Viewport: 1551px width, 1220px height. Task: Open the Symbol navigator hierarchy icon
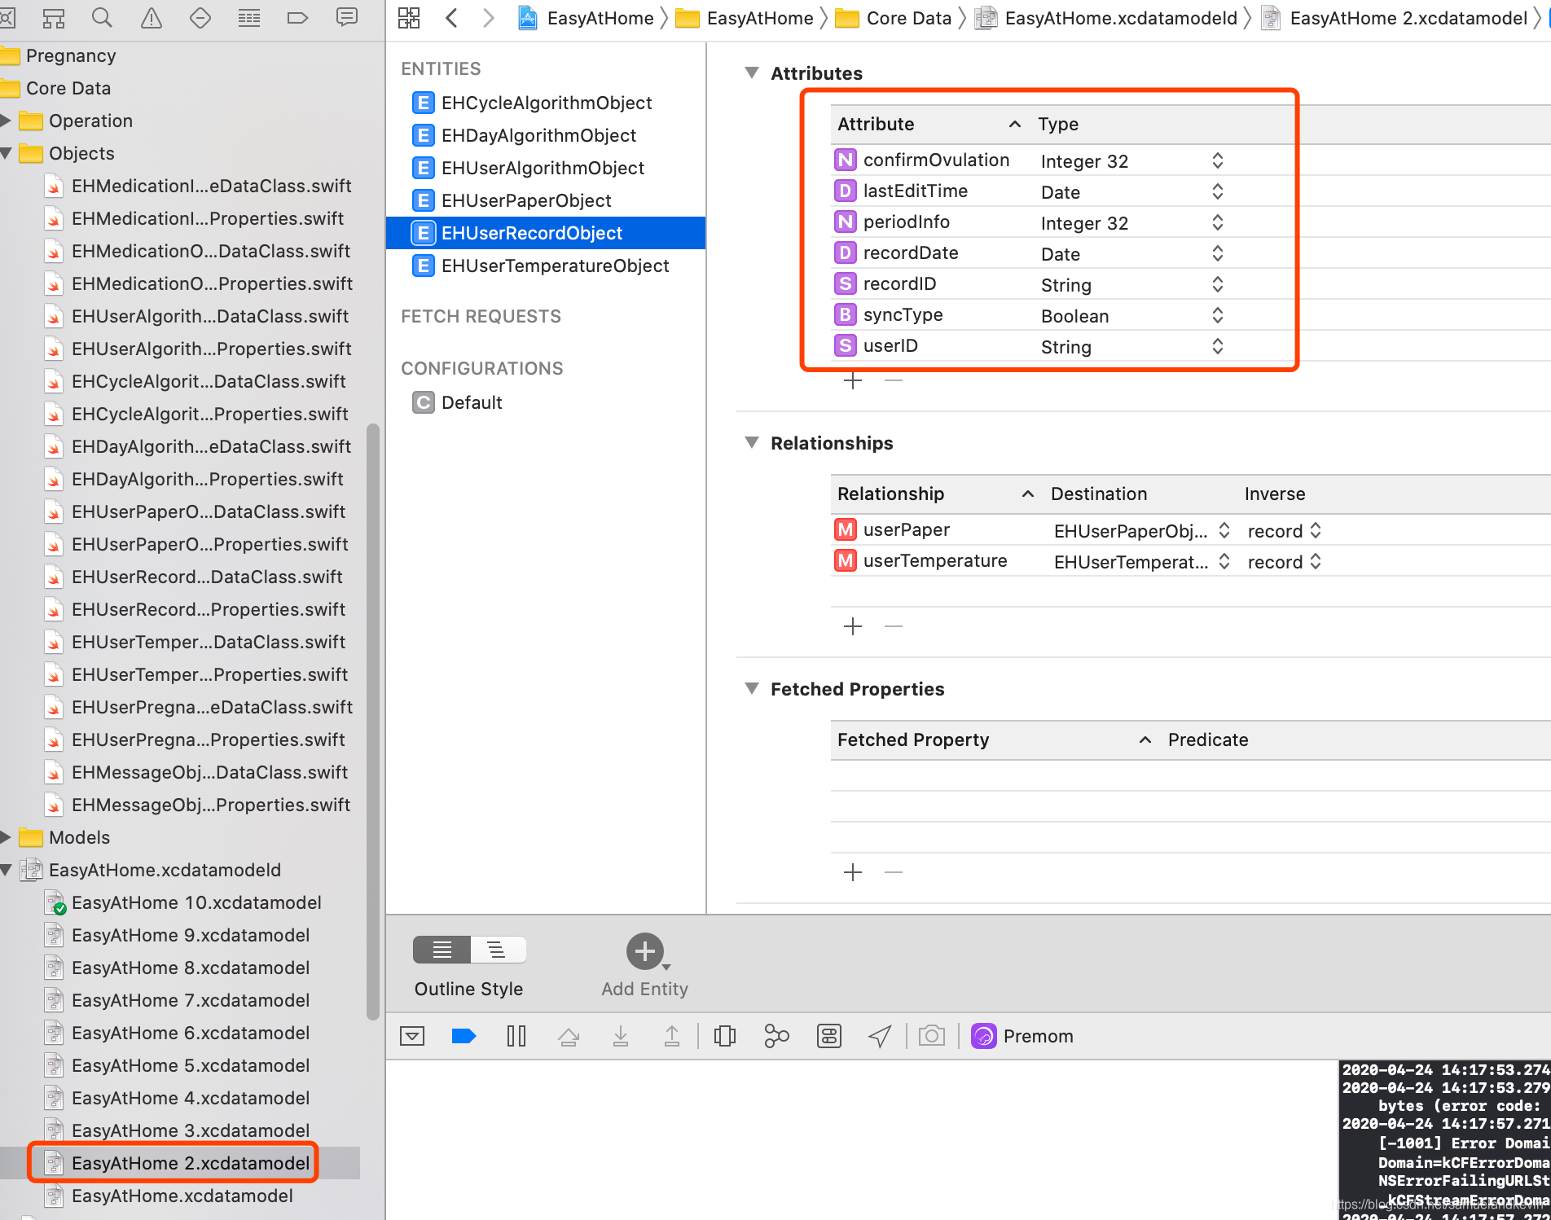[x=54, y=17]
